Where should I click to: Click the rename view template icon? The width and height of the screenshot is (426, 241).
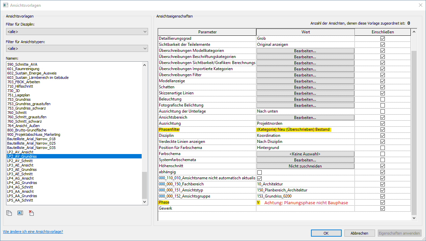tap(20, 213)
